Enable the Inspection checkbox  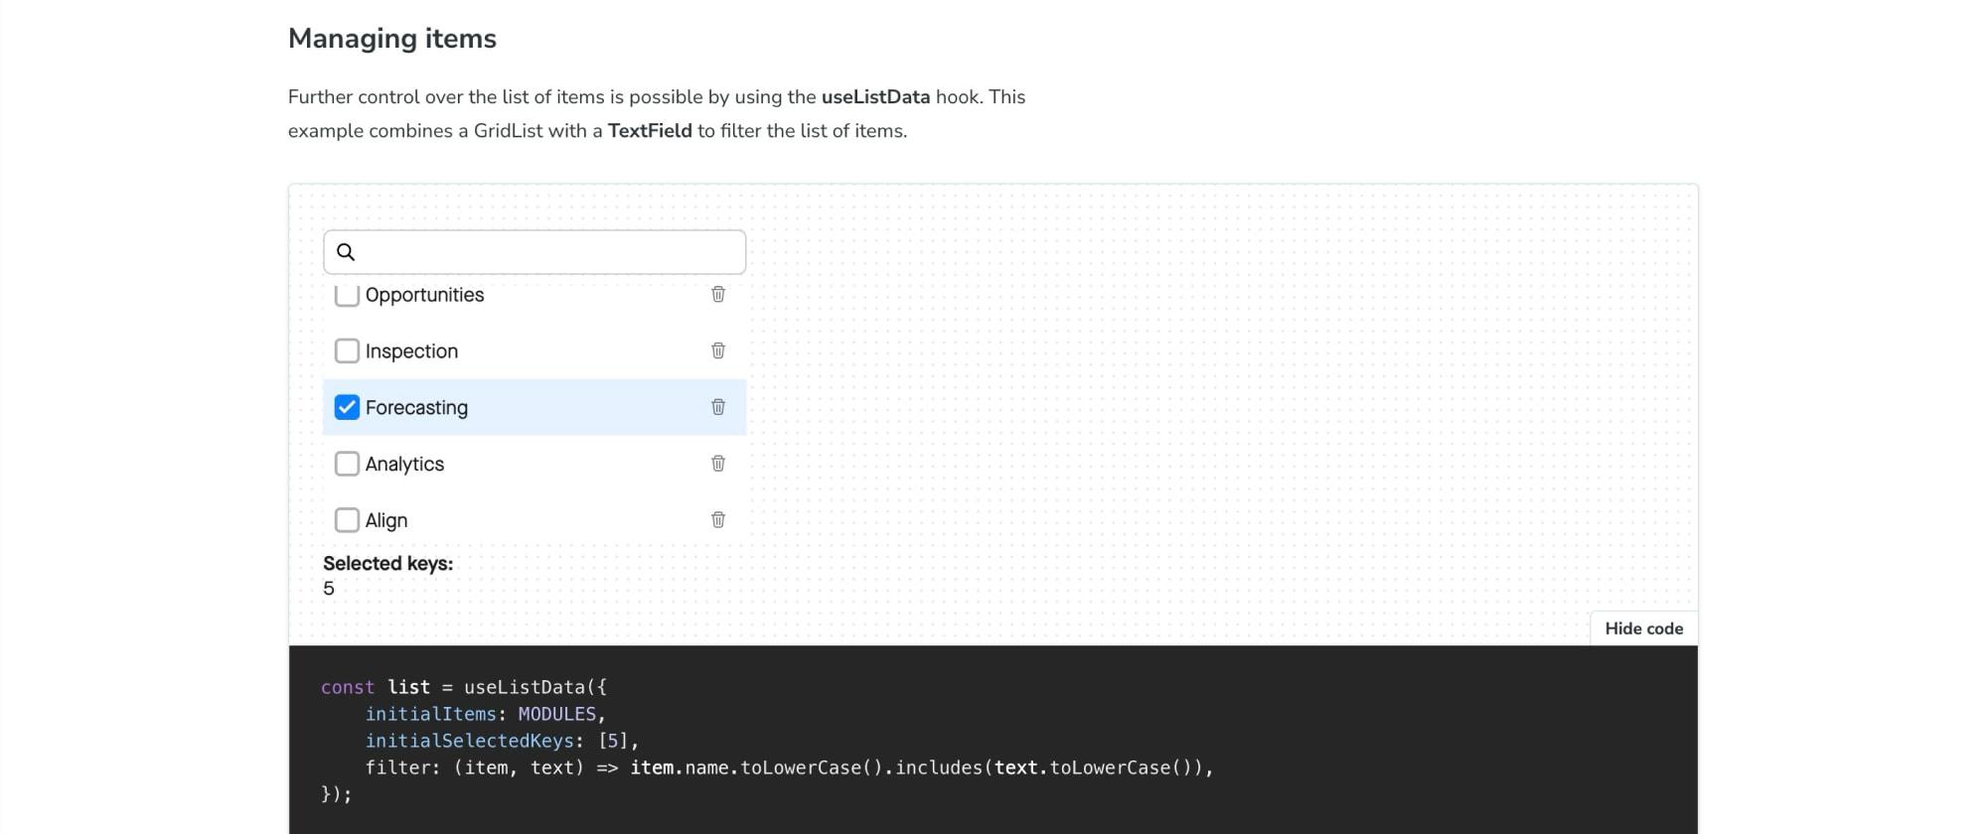(347, 351)
